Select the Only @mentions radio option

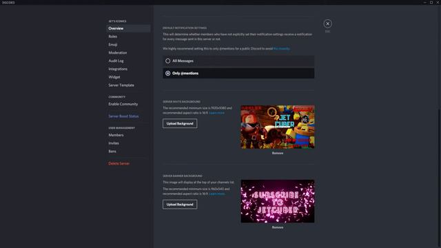pyautogui.click(x=238, y=73)
